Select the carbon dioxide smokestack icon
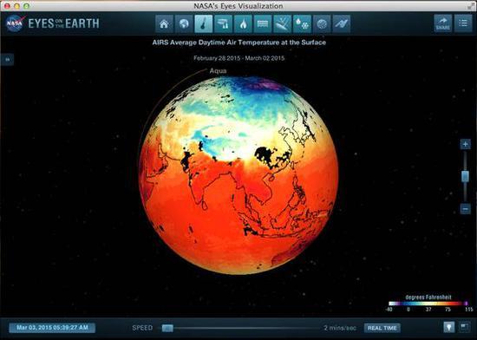 tap(223, 23)
